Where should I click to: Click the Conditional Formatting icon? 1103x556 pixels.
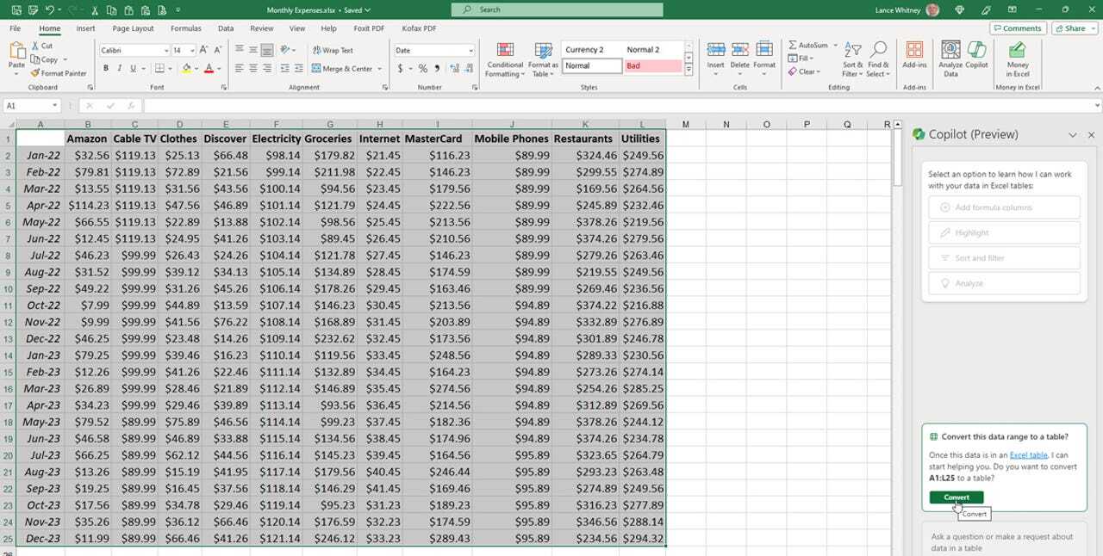click(x=505, y=51)
